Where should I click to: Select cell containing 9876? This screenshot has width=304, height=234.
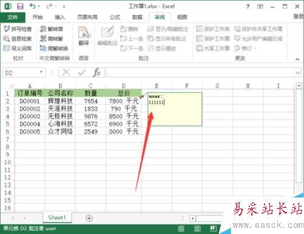tap(91, 116)
